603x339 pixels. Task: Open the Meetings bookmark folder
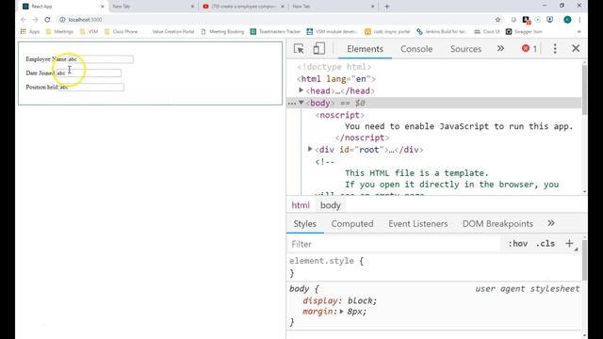59,31
